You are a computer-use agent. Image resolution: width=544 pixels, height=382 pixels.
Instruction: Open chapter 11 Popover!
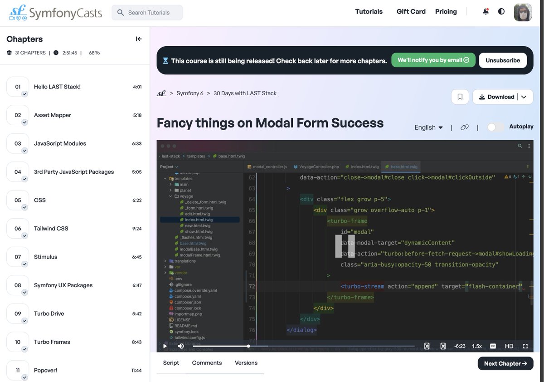pyautogui.click(x=74, y=370)
